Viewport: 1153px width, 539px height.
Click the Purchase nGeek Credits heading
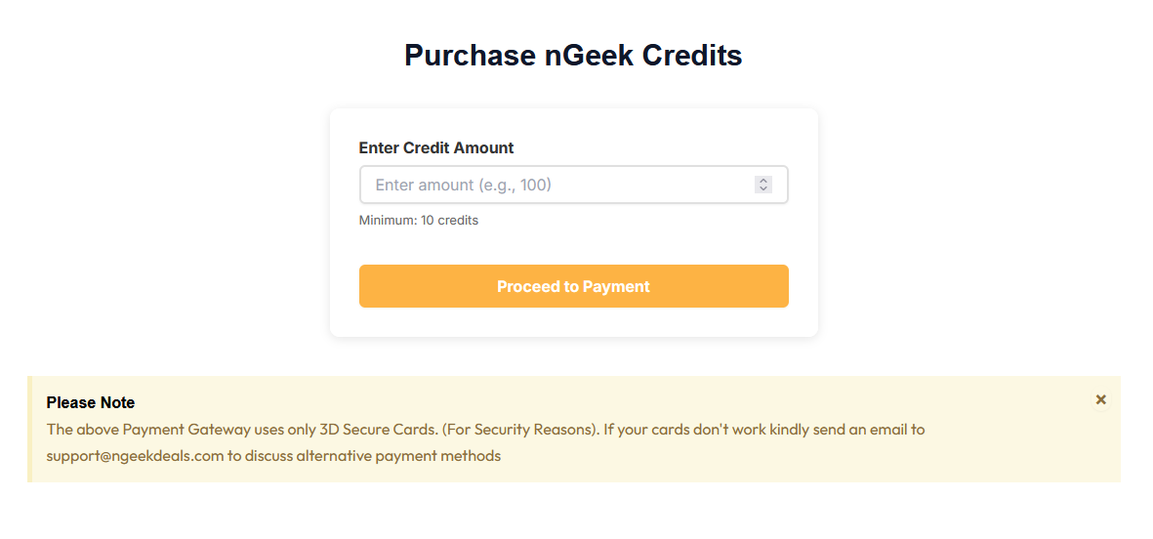[573, 56]
